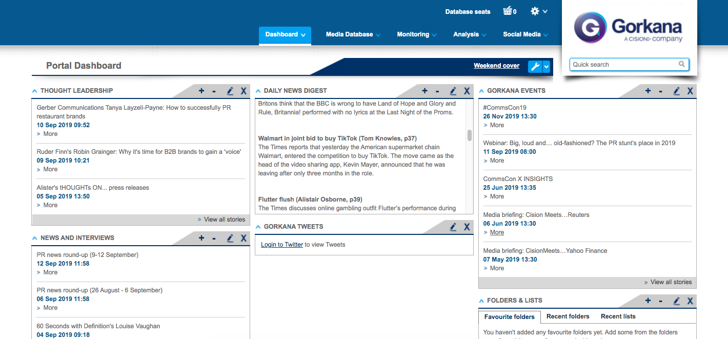Click Login to Twitter link
This screenshot has width=728, height=339.
point(282,245)
